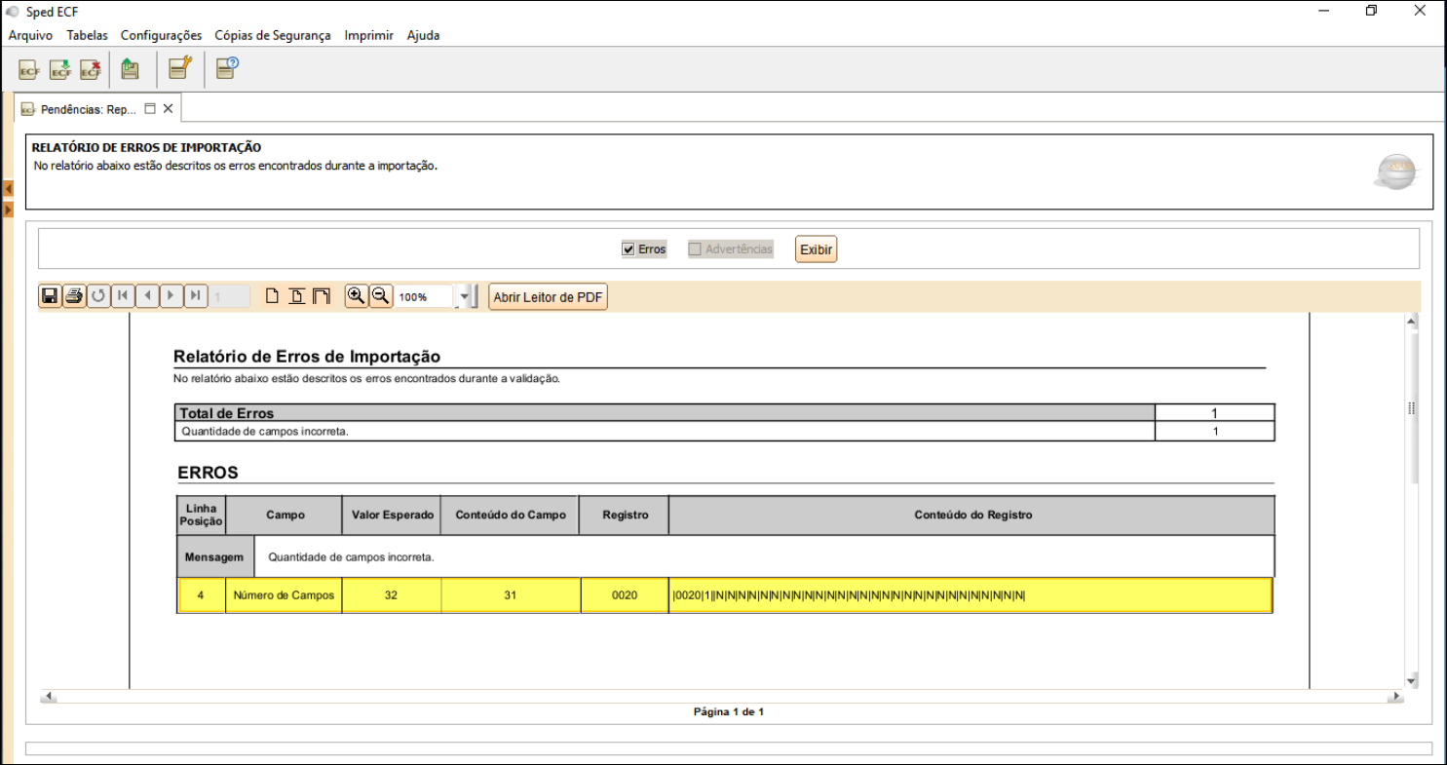Click the 'Campo' column header
This screenshot has width=1447, height=765.
pyautogui.click(x=285, y=515)
